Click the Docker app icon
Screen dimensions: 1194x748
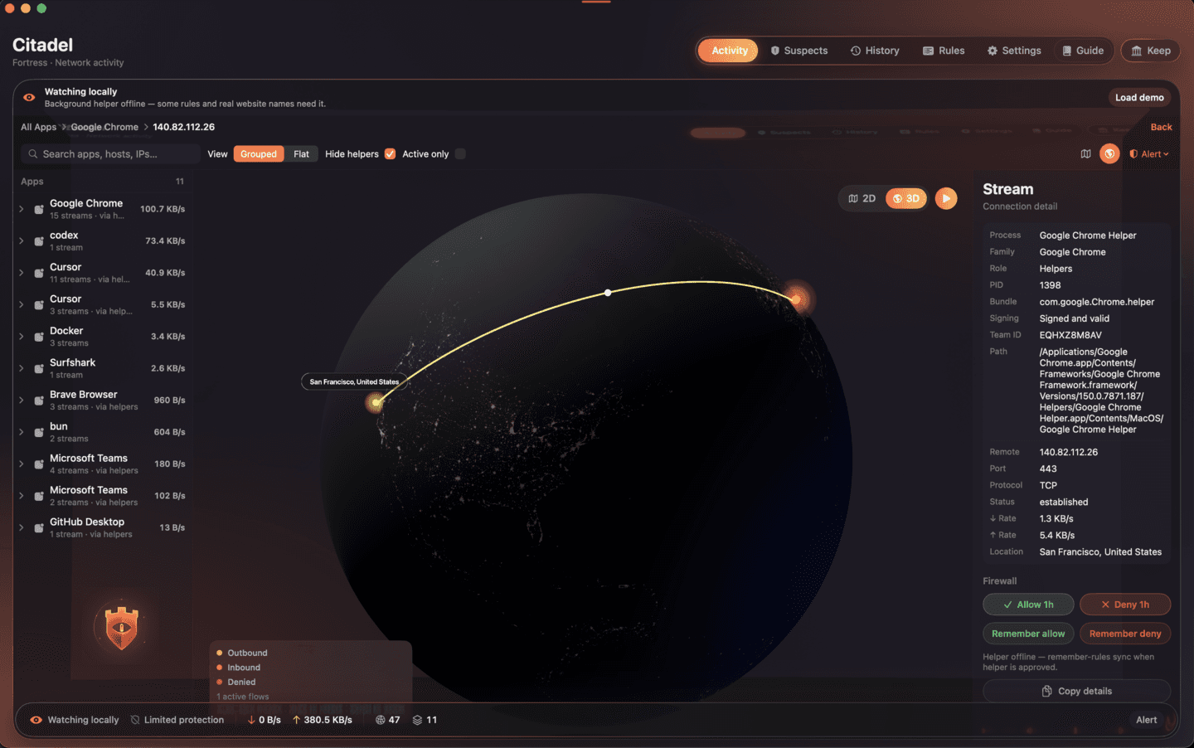39,337
